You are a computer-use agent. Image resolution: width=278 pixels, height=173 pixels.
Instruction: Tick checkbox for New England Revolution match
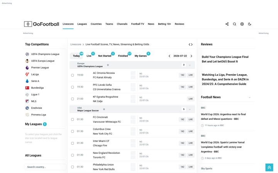point(72,155)
